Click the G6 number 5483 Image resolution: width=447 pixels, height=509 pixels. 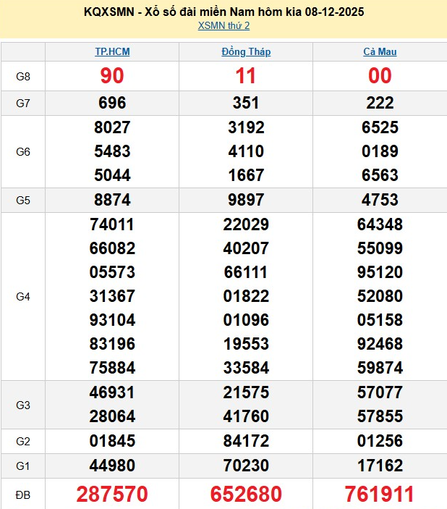point(112,151)
